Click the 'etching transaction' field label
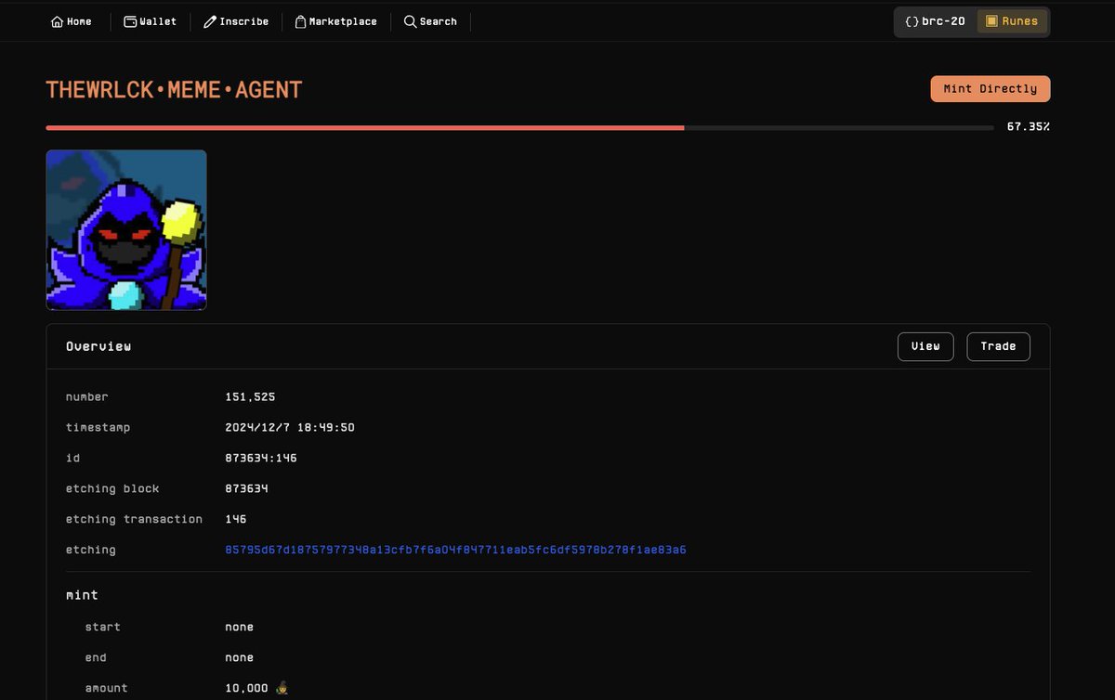 point(134,520)
